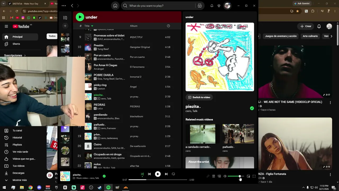Open Spotify Friend Activity icon

[219, 6]
